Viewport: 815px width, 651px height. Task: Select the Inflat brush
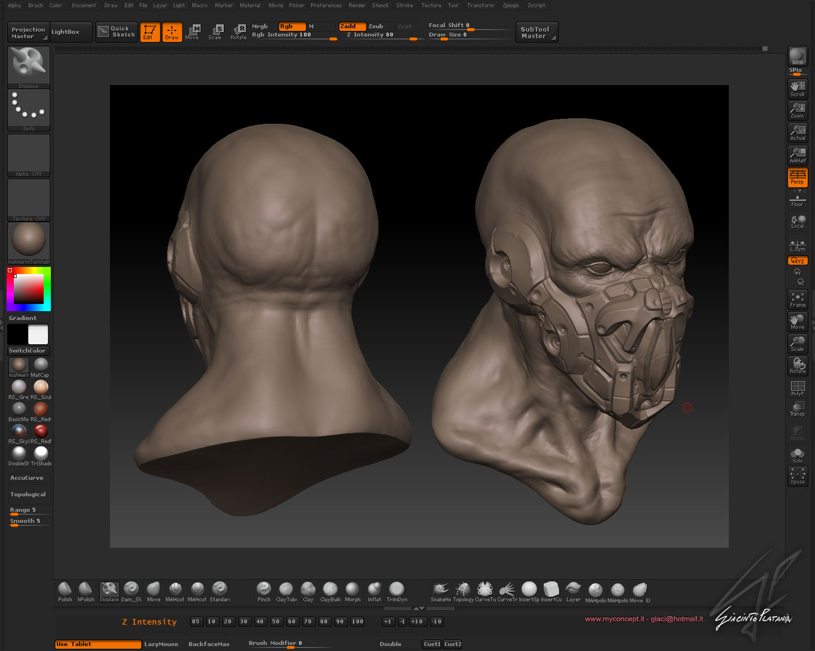pos(375,591)
